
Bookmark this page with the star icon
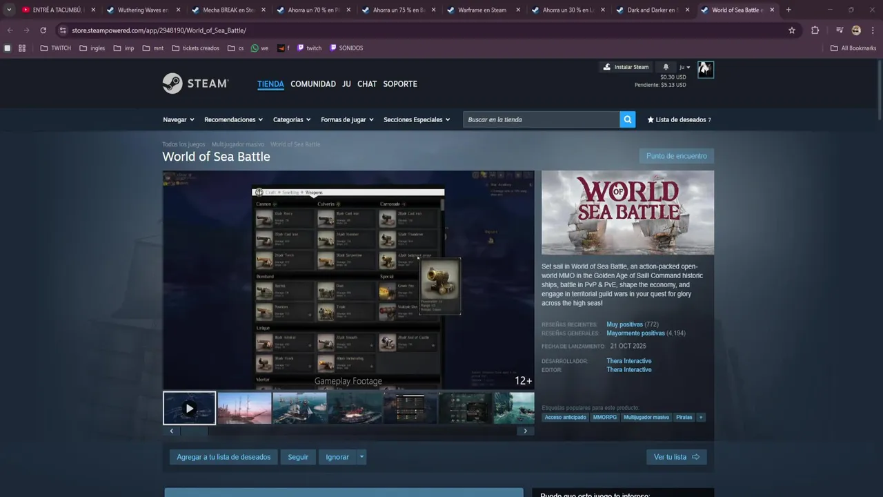pyautogui.click(x=792, y=30)
